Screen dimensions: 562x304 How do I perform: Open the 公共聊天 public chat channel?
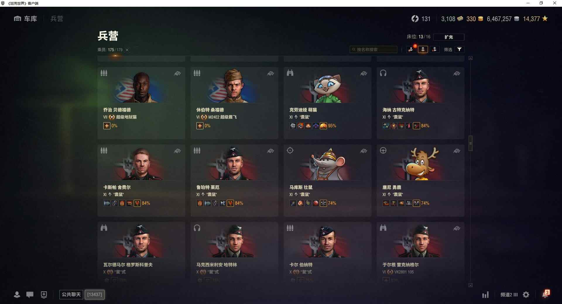tap(71, 294)
